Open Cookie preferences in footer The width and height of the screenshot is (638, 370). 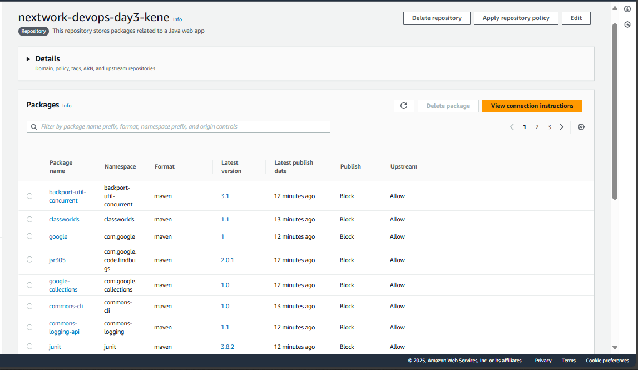(607, 361)
